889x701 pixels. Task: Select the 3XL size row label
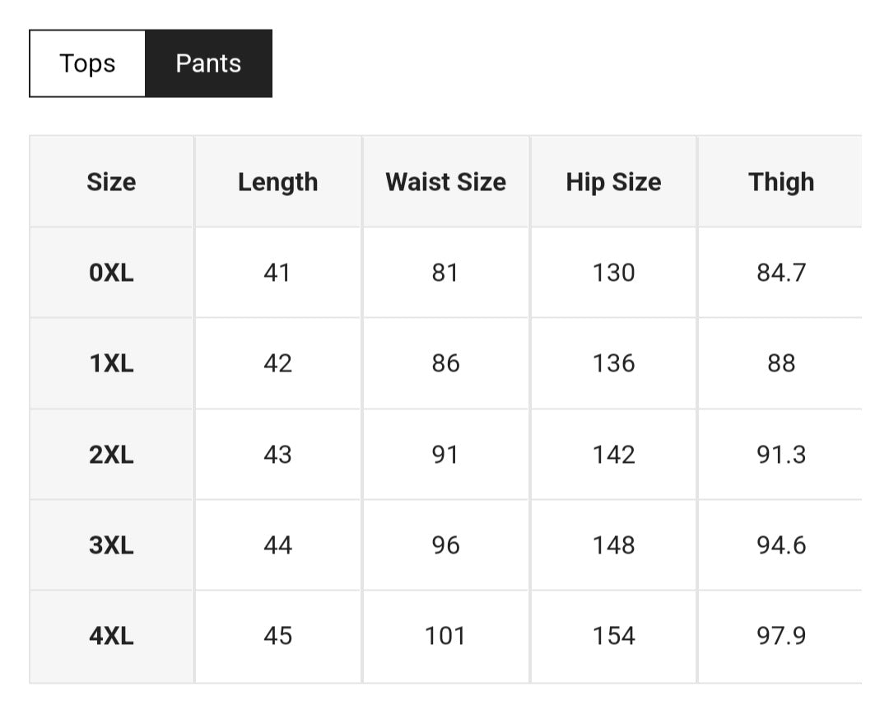pos(111,545)
